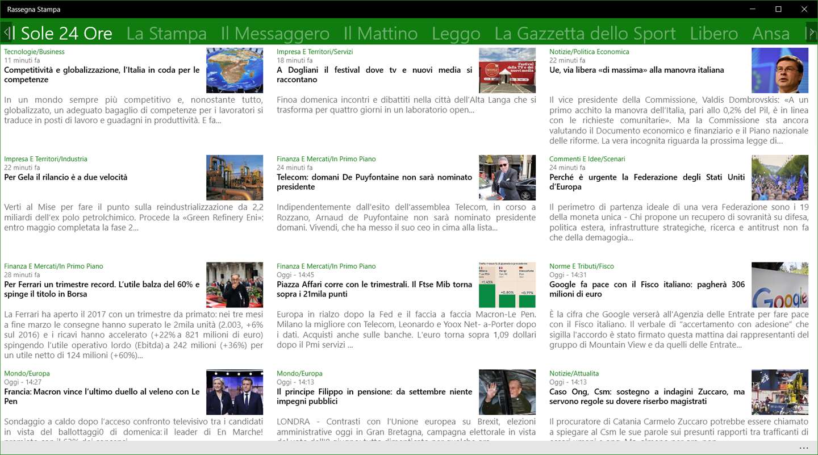Open the Piazza Affari bar chart thumbnail
The image size is (818, 455).
507,285
